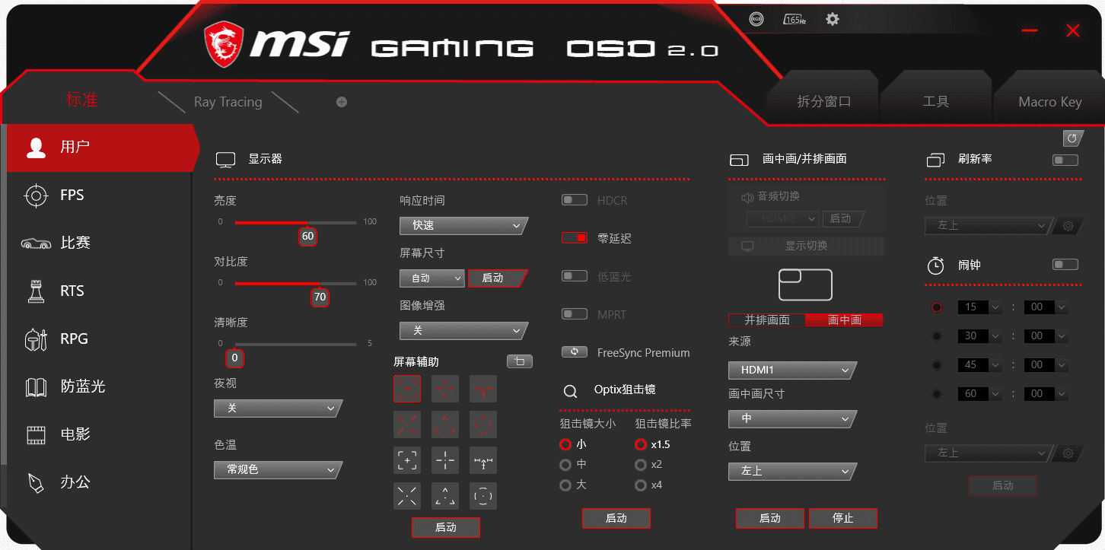Open the 夜视 night vision dropdown

278,409
